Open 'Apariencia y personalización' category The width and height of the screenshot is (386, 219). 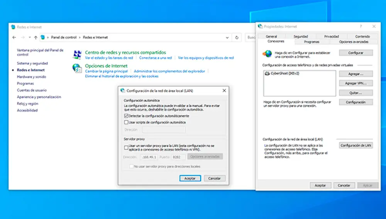39,97
